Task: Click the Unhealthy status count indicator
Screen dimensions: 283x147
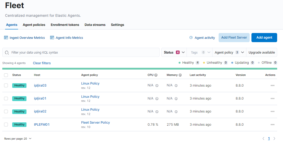Action: click(215, 63)
